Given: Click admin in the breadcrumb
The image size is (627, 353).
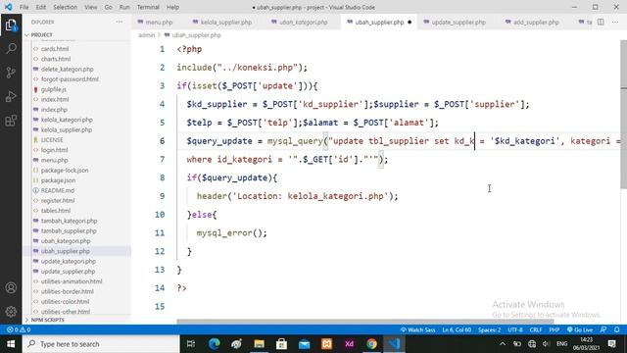Looking at the screenshot, I should pyautogui.click(x=146, y=35).
